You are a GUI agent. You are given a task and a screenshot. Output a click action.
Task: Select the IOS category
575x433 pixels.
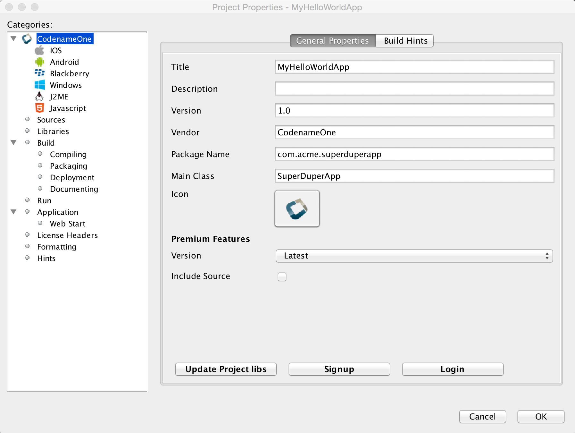pos(56,50)
